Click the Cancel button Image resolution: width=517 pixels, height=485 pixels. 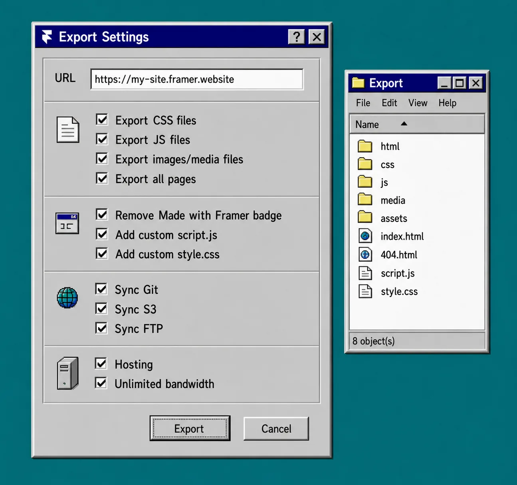tap(276, 429)
